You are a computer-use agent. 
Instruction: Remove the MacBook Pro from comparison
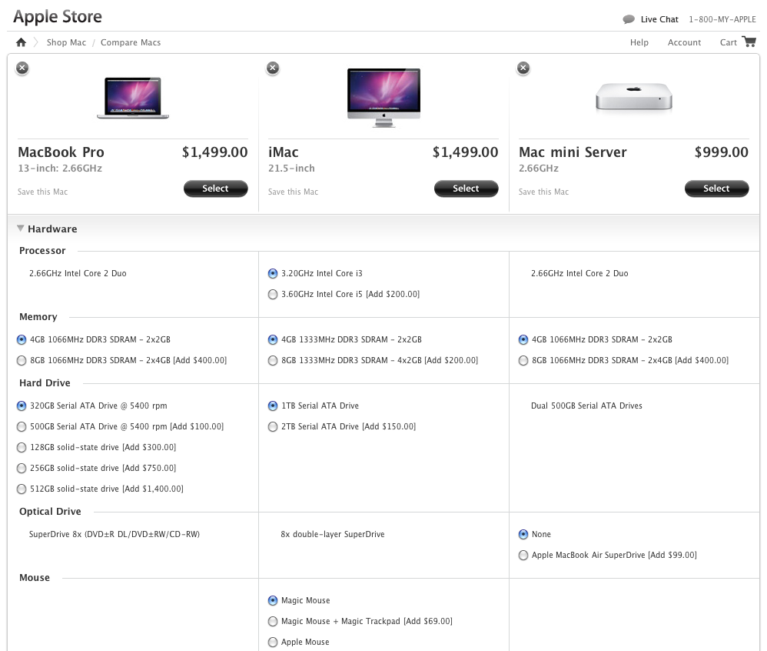point(22,68)
